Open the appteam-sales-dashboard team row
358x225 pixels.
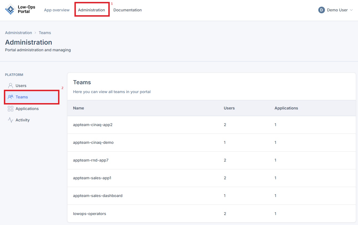[211, 196]
